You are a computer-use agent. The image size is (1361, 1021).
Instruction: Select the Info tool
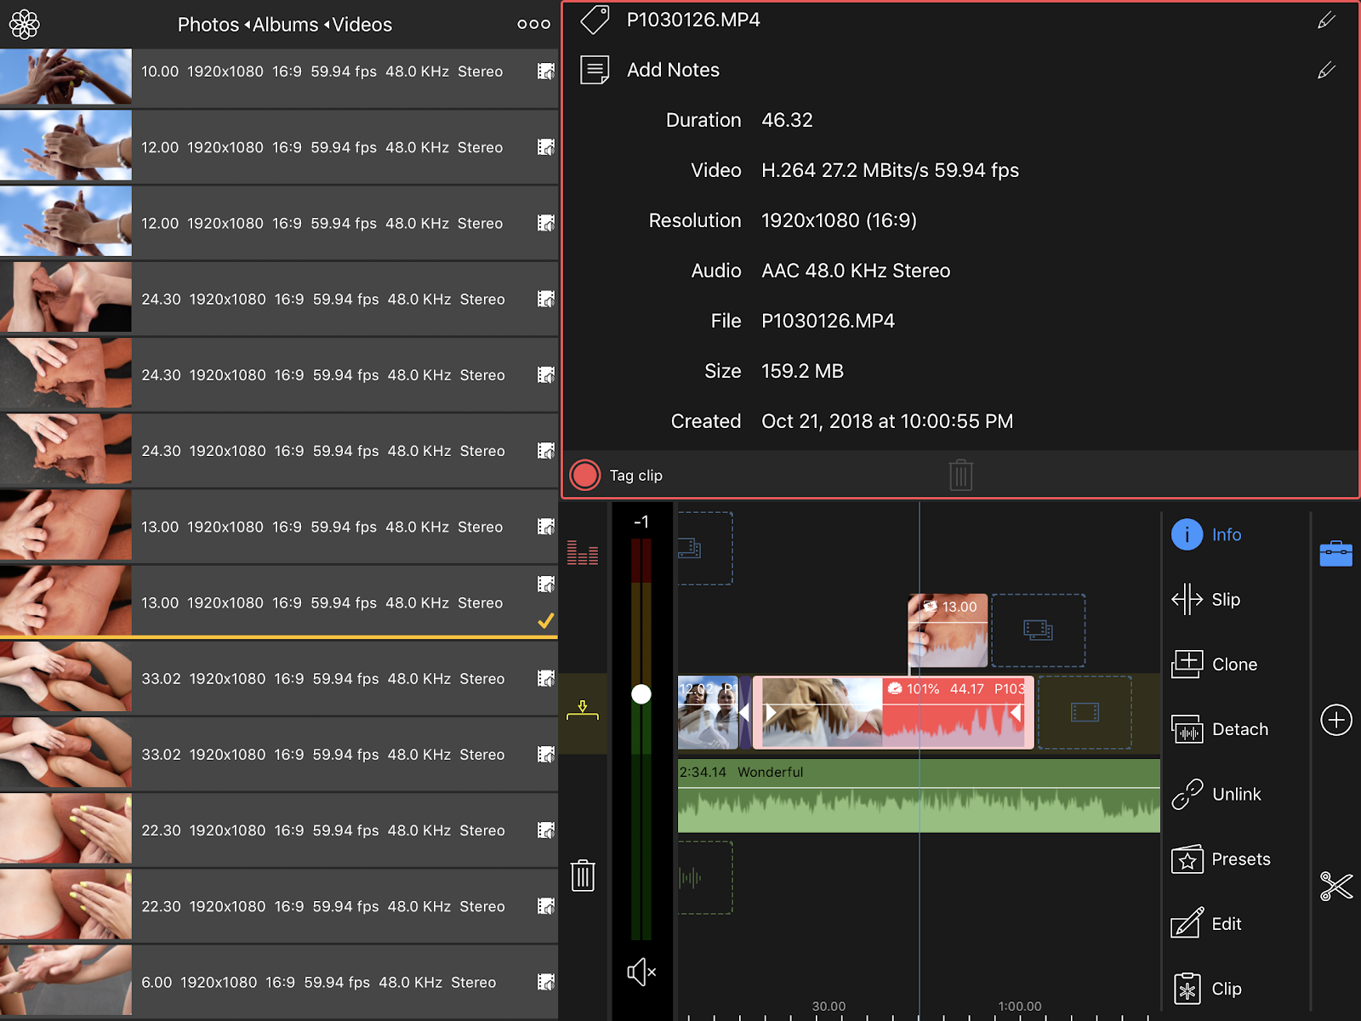[1207, 534]
